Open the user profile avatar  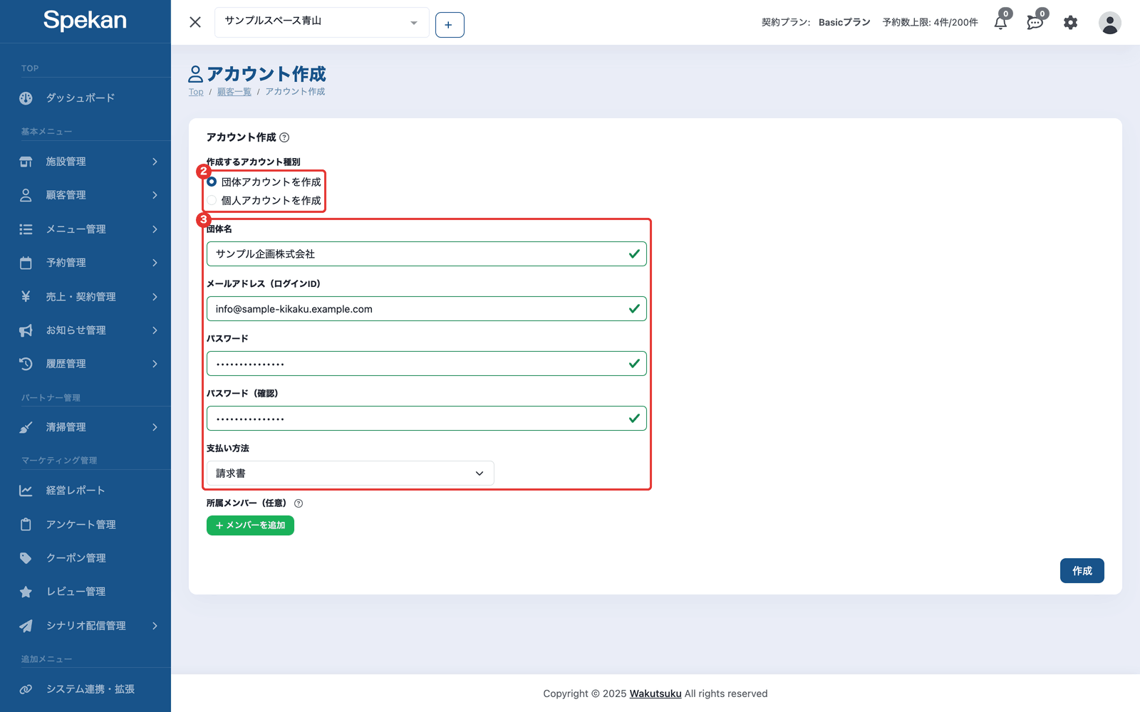tap(1109, 23)
